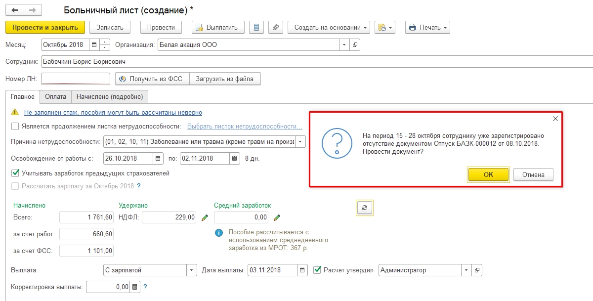Expand the Администратор dropdown
Screen dimensions: 593x301
(x=466, y=270)
